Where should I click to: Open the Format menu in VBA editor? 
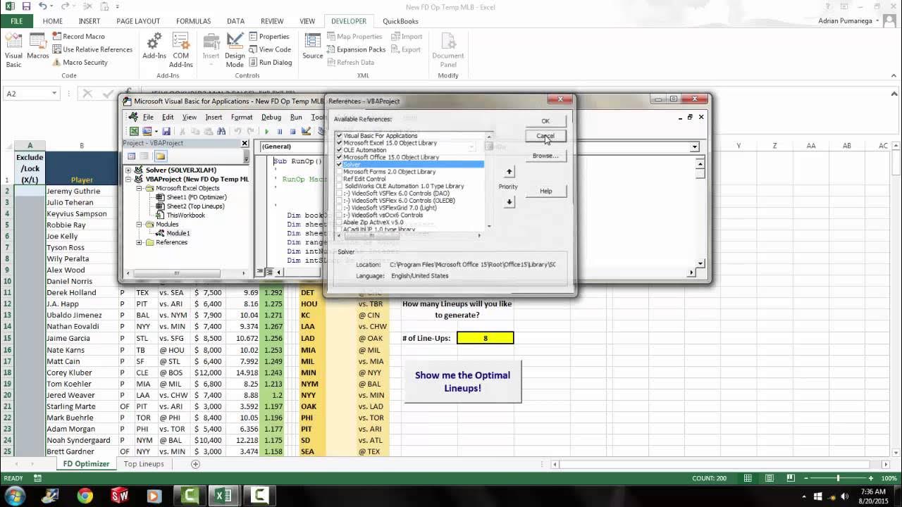[x=242, y=118]
